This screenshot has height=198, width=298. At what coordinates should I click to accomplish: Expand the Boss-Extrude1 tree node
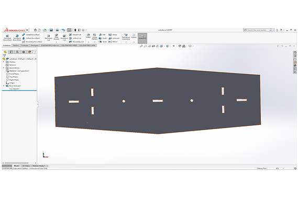coord(4,86)
